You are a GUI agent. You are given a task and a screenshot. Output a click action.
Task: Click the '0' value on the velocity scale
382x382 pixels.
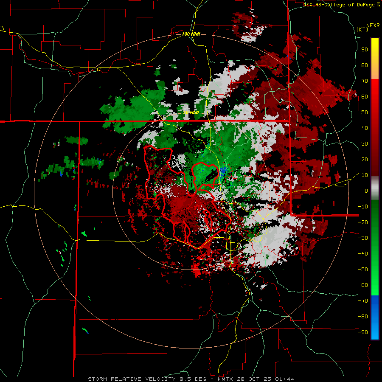tap(366, 191)
